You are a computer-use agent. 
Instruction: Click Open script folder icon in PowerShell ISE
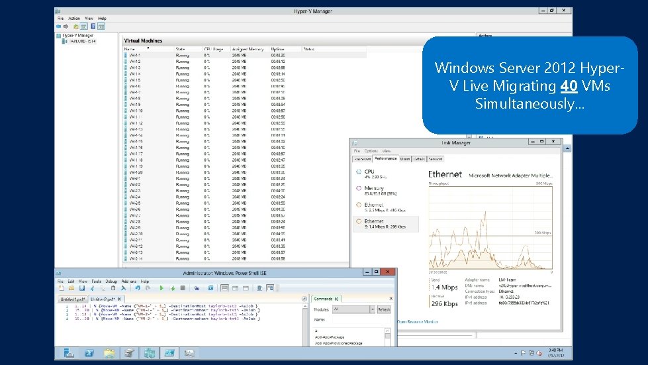(71, 288)
